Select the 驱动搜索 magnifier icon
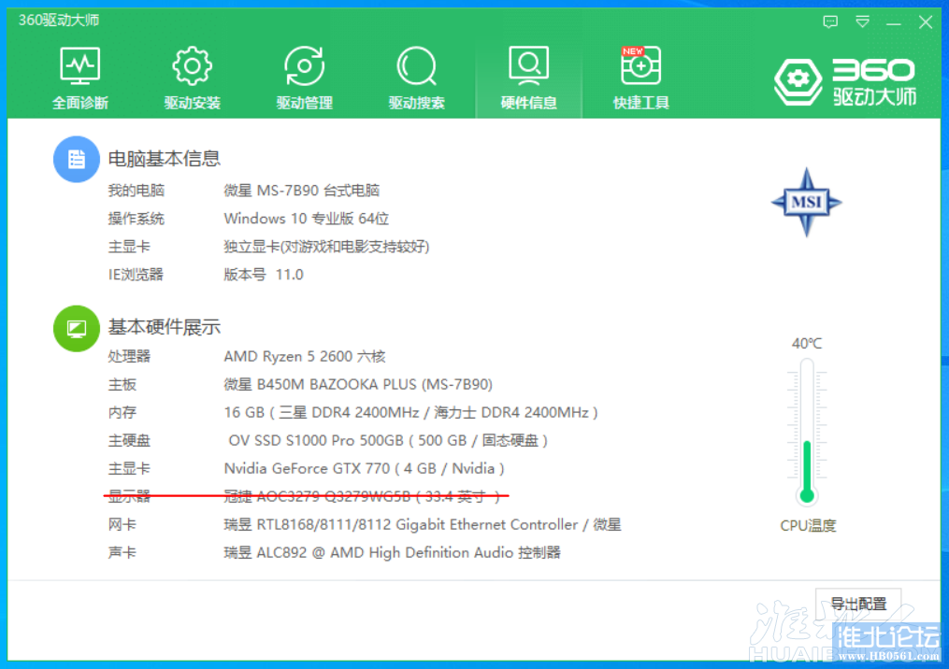Screen dimensions: 949x669 pos(416,66)
